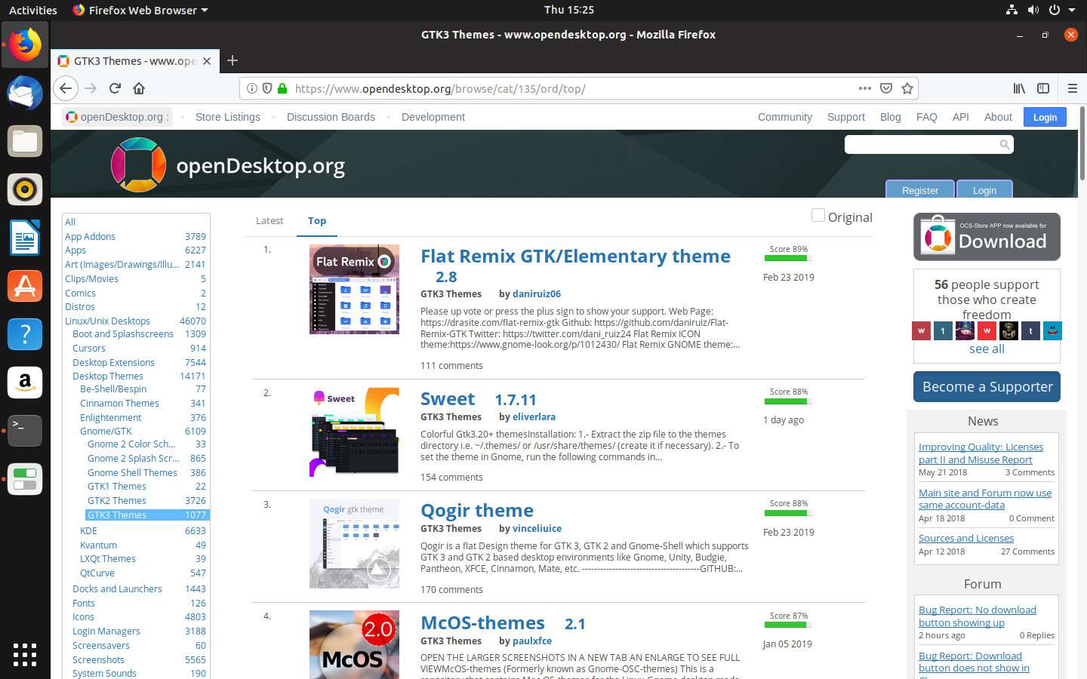1087x679 pixels.
Task: Open the power system menu arrow
Action: click(1070, 10)
